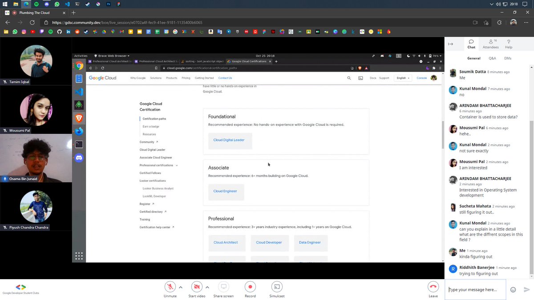This screenshot has height=300, width=534.
Task: Open a new browser tab
Action: (73, 12)
